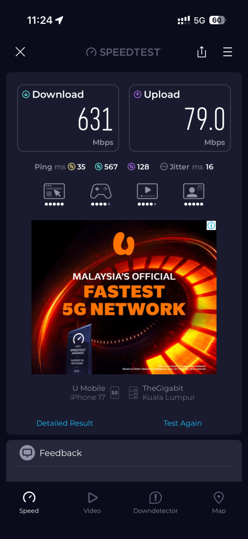
Task: Tap the U Mobile 5G advertisement banner
Action: (x=124, y=297)
